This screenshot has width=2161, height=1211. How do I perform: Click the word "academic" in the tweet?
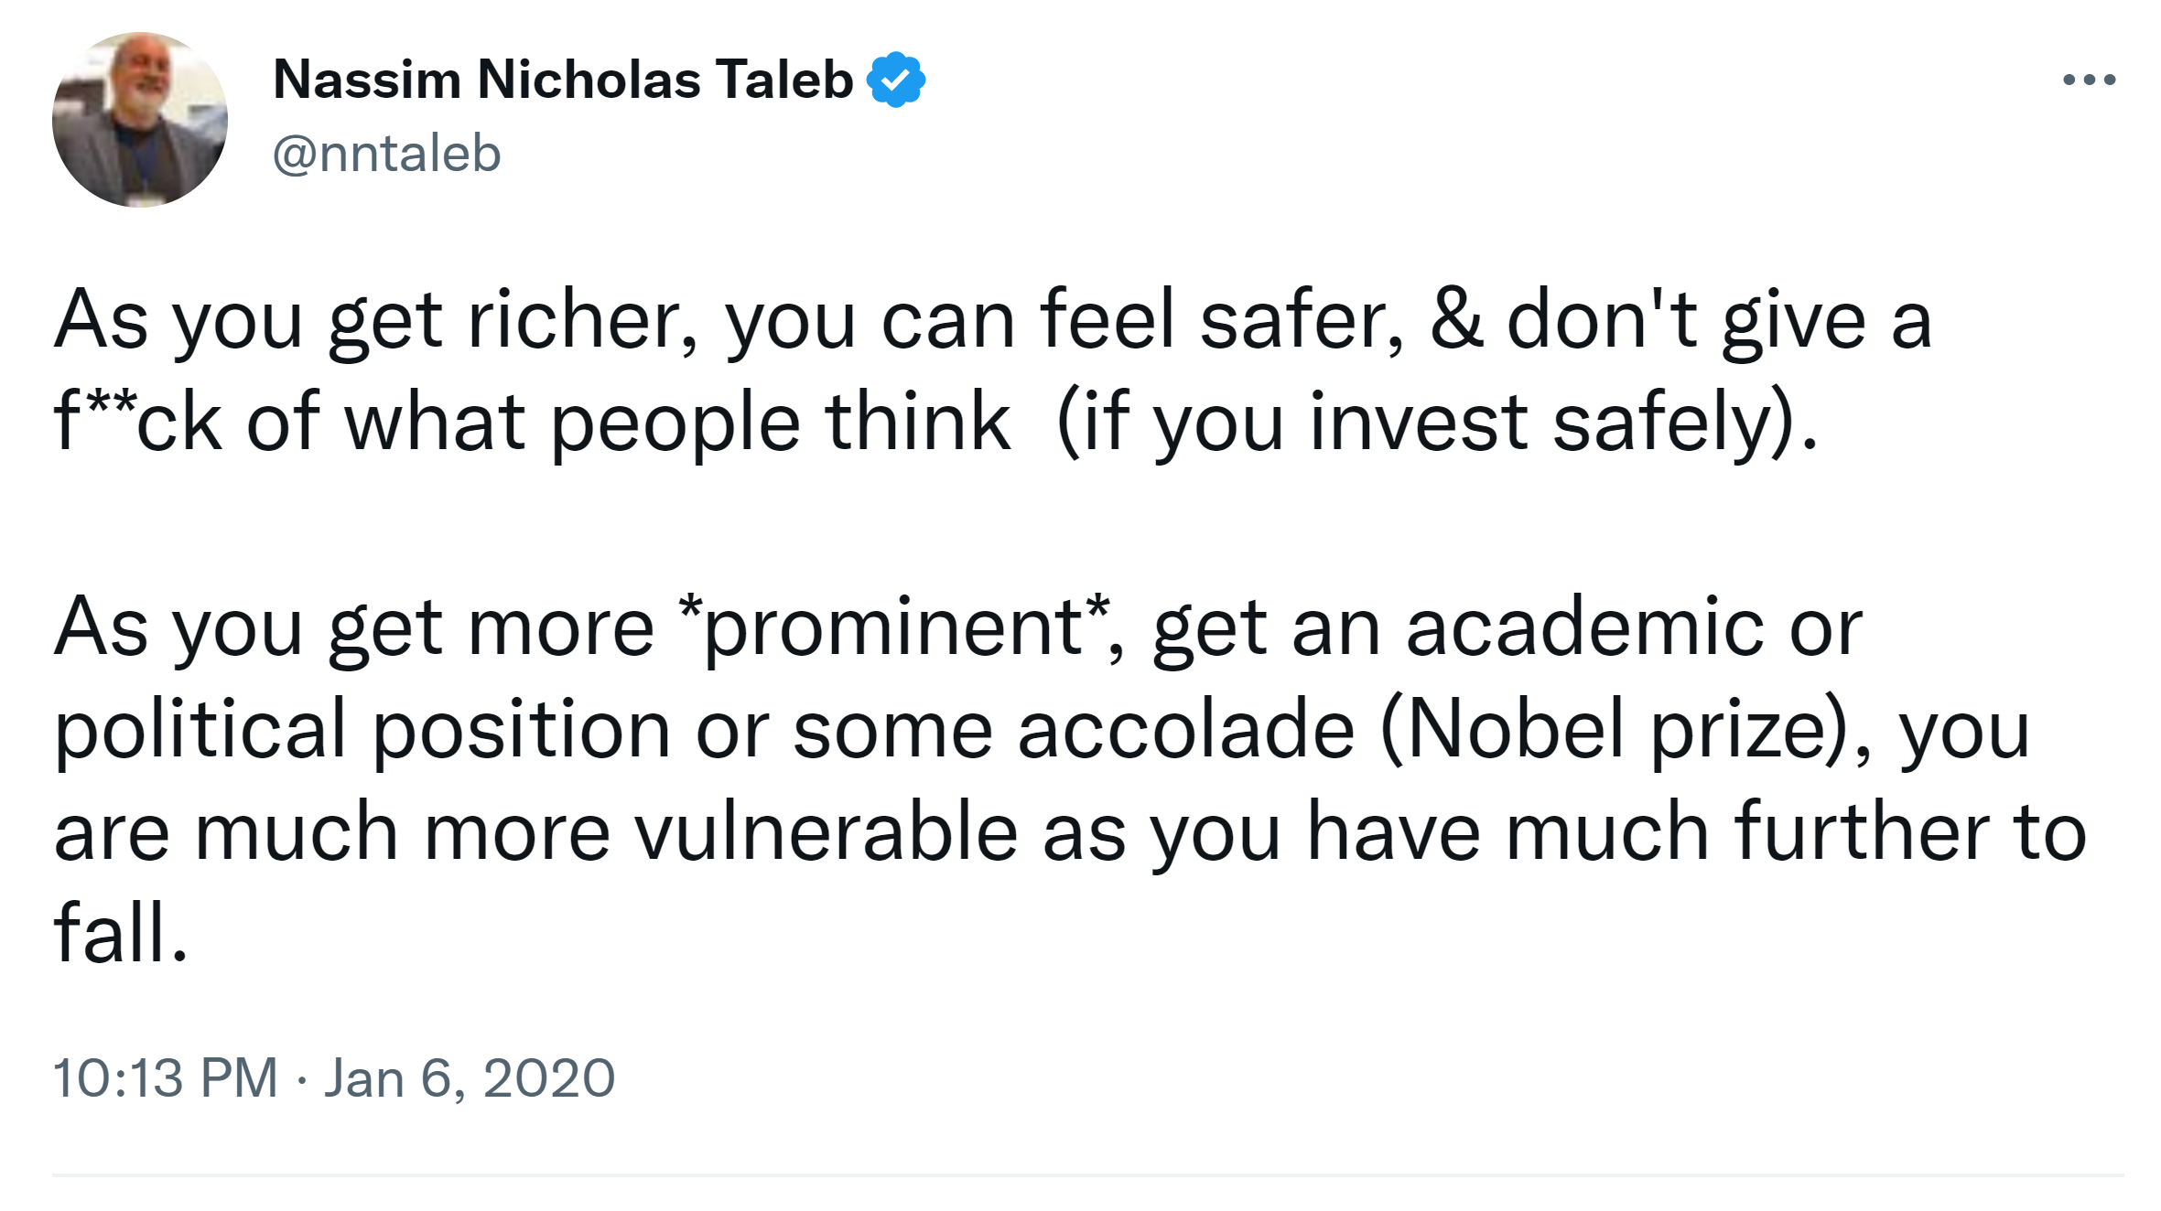pos(1584,627)
